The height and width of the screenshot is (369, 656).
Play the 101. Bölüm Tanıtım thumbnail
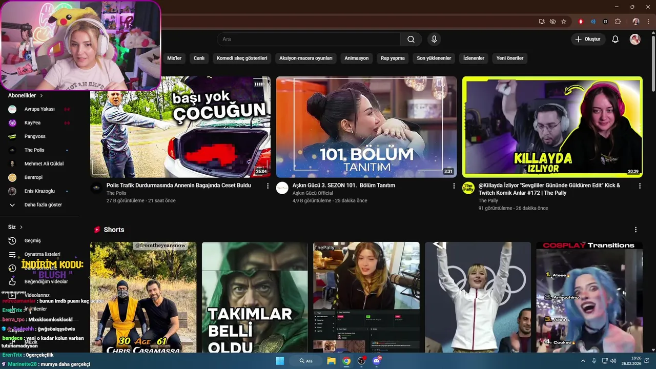point(366,127)
